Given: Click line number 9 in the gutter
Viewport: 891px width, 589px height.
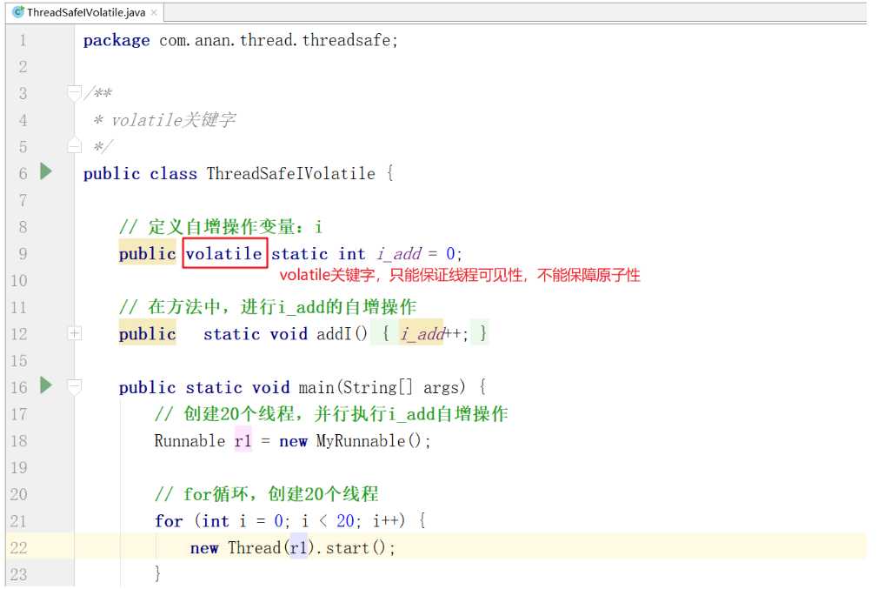Looking at the screenshot, I should click(x=23, y=253).
